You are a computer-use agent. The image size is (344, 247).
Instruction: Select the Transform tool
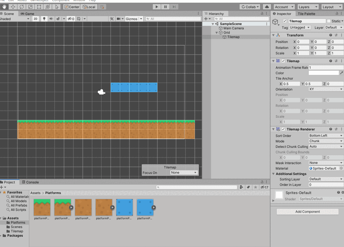(48, 7)
